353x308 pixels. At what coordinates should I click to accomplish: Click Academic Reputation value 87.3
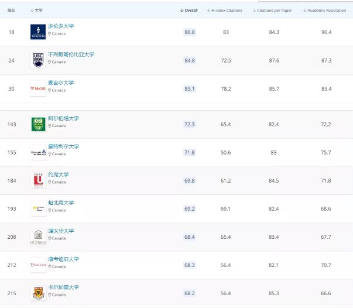click(x=327, y=60)
